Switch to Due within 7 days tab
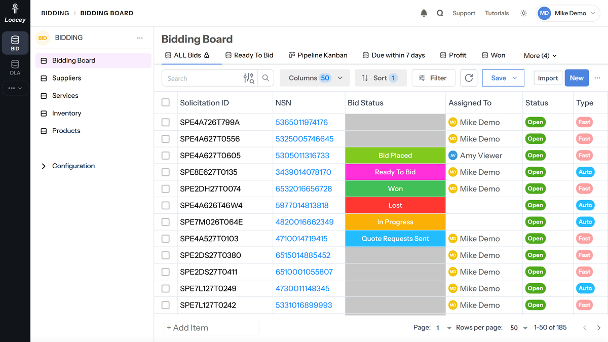 coord(393,55)
